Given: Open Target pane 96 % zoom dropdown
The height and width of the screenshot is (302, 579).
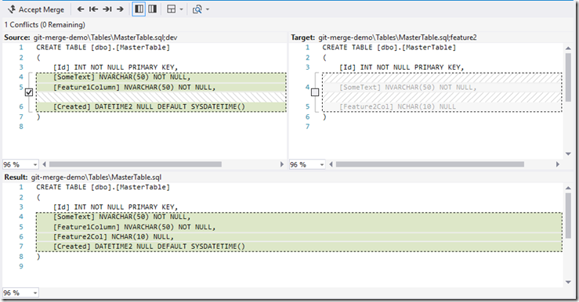Looking at the screenshot, I should coord(307,164).
